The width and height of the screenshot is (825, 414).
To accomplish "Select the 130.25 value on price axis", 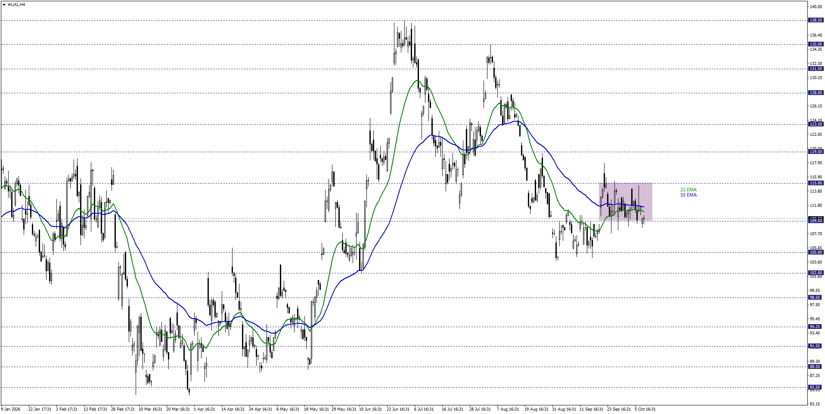I will (x=816, y=78).
